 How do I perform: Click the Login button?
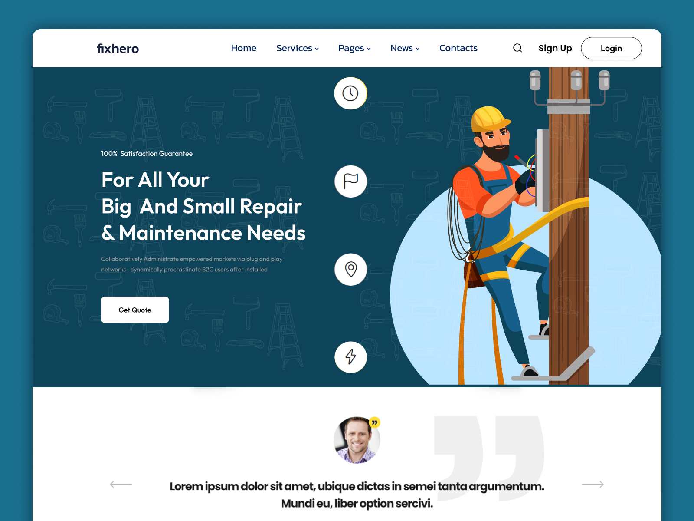pyautogui.click(x=611, y=48)
